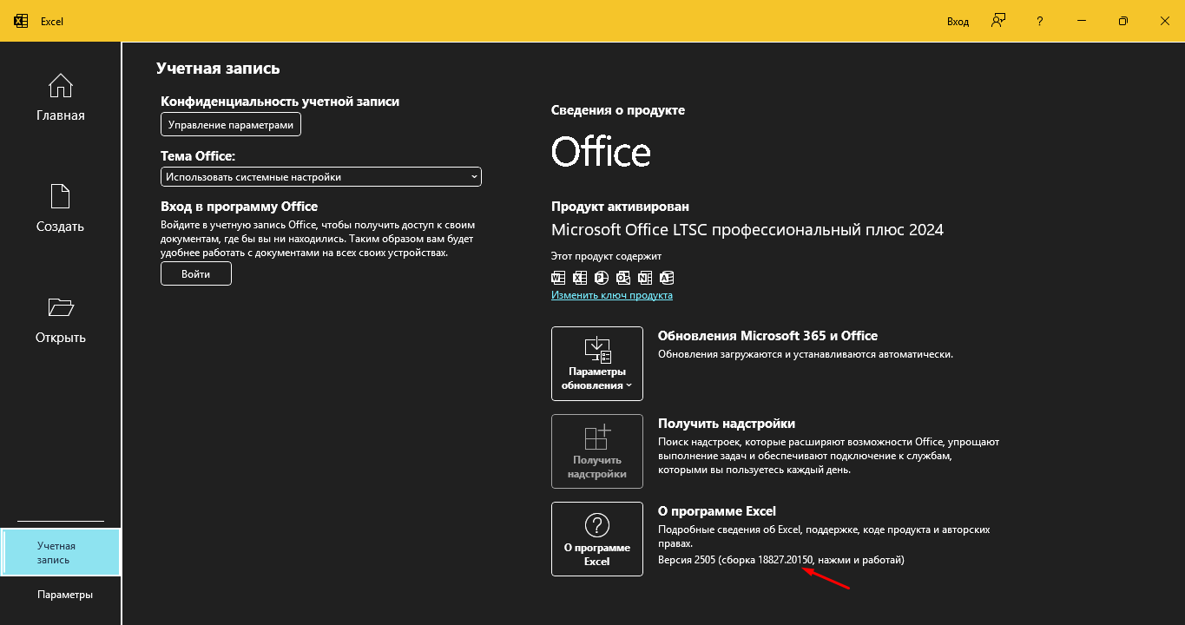The image size is (1185, 625).
Task: Click the large Office logo text
Action: 601,152
